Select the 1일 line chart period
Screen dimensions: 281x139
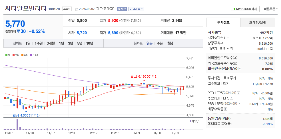(x=28, y=43)
